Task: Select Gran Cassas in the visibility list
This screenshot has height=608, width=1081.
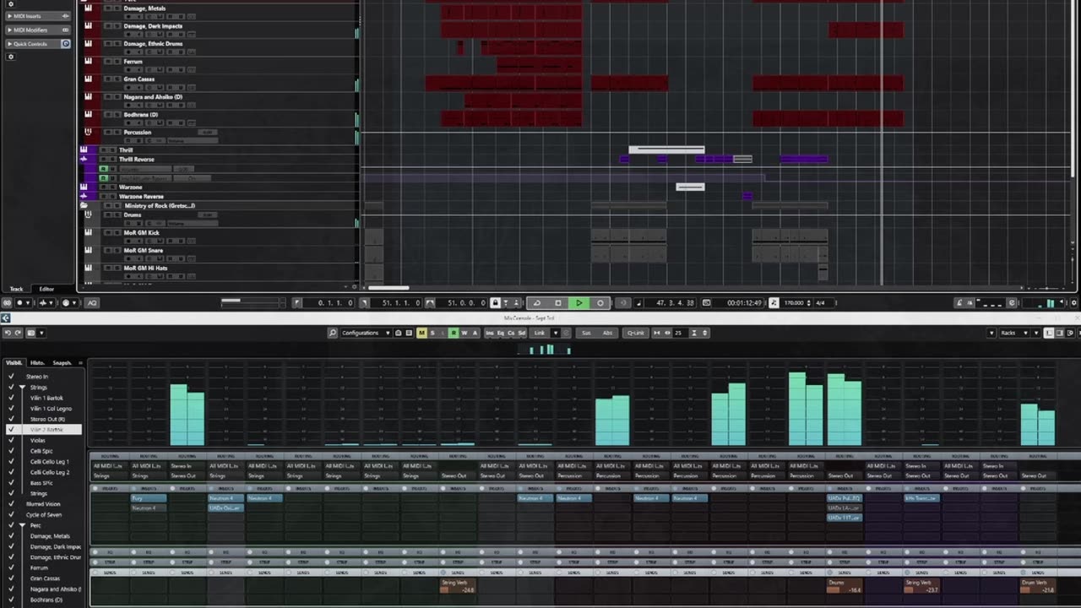Action: point(45,578)
